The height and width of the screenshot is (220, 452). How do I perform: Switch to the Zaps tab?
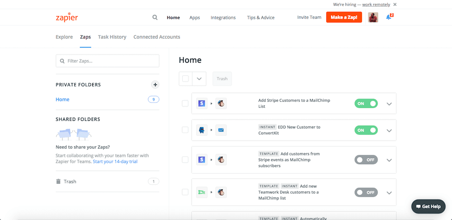pyautogui.click(x=85, y=37)
